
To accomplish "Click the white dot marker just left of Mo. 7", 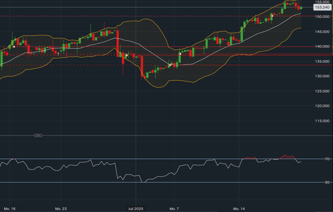I will (170, 65).
